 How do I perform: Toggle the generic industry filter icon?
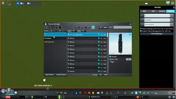(75, 27)
